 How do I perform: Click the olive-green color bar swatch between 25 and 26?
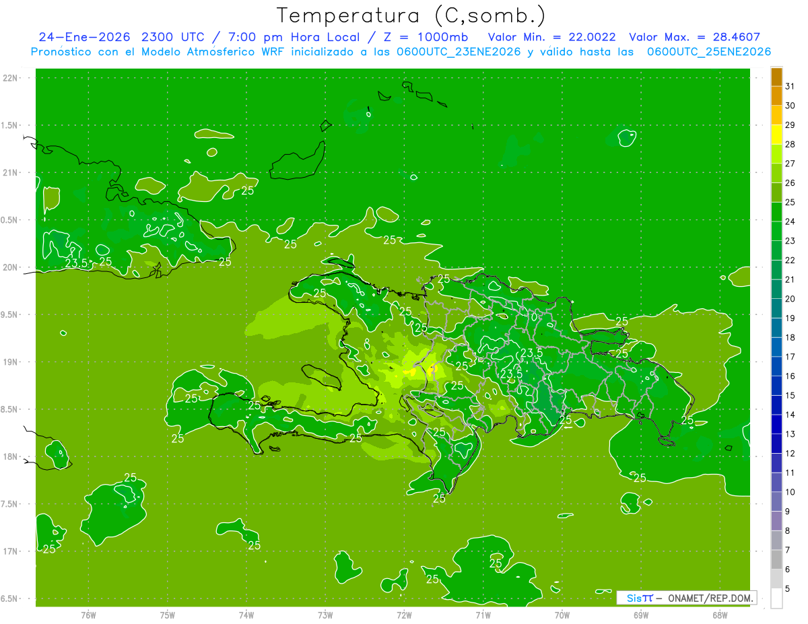(776, 193)
